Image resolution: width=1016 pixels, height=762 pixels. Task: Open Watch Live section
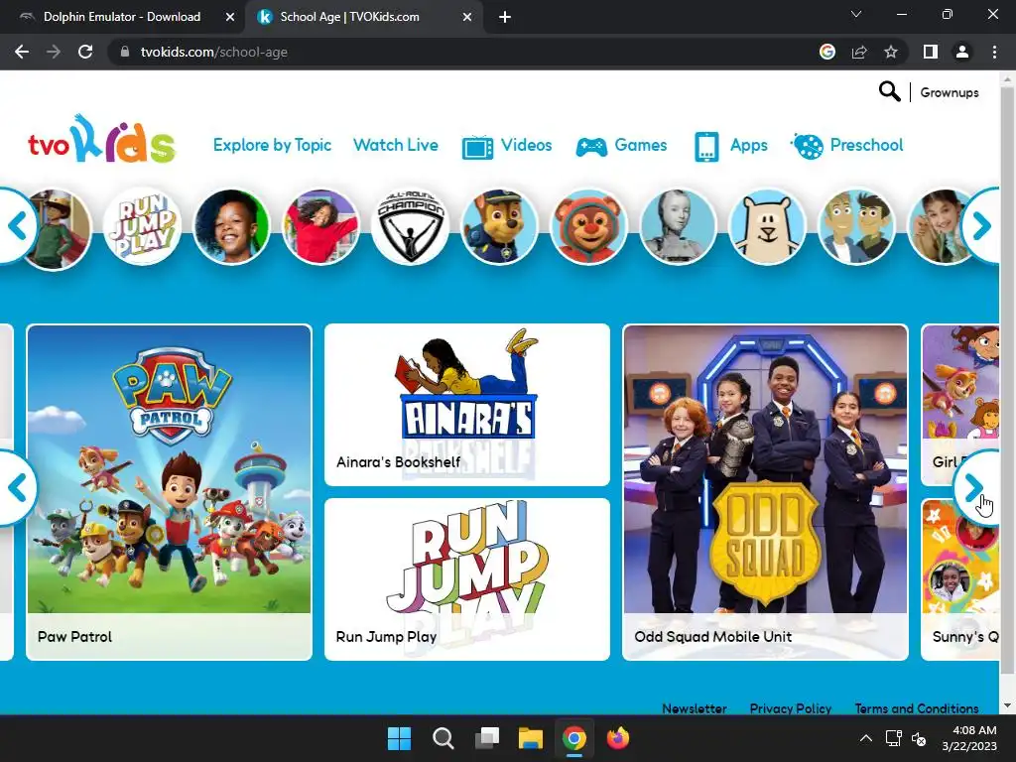pos(396,145)
